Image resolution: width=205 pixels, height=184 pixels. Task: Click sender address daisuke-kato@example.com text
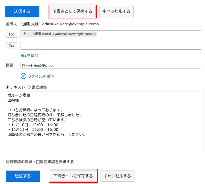[x=71, y=24]
